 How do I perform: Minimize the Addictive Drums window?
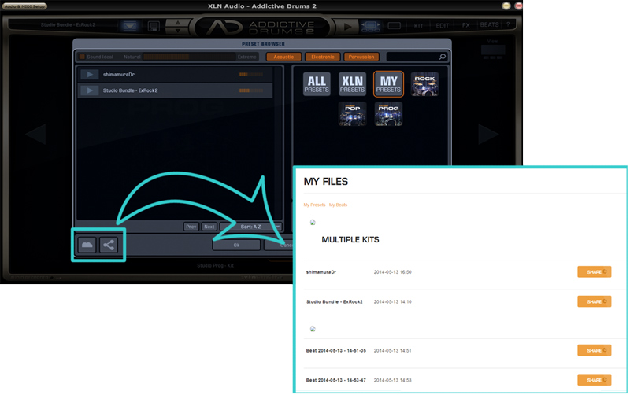[x=506, y=6]
